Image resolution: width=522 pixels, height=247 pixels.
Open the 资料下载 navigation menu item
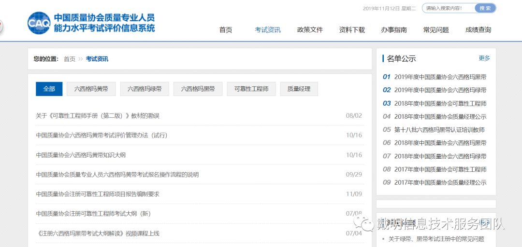click(x=352, y=30)
